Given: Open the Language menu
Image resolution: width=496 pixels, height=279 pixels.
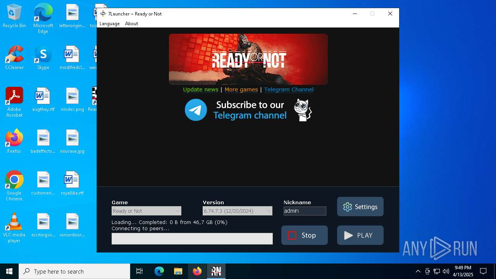Looking at the screenshot, I should pyautogui.click(x=109, y=24).
